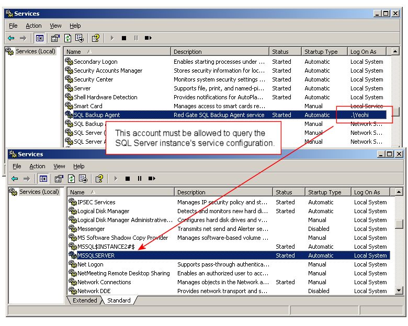Sort by Name column in top window
Screen dimensions: 408x326
(x=117, y=52)
